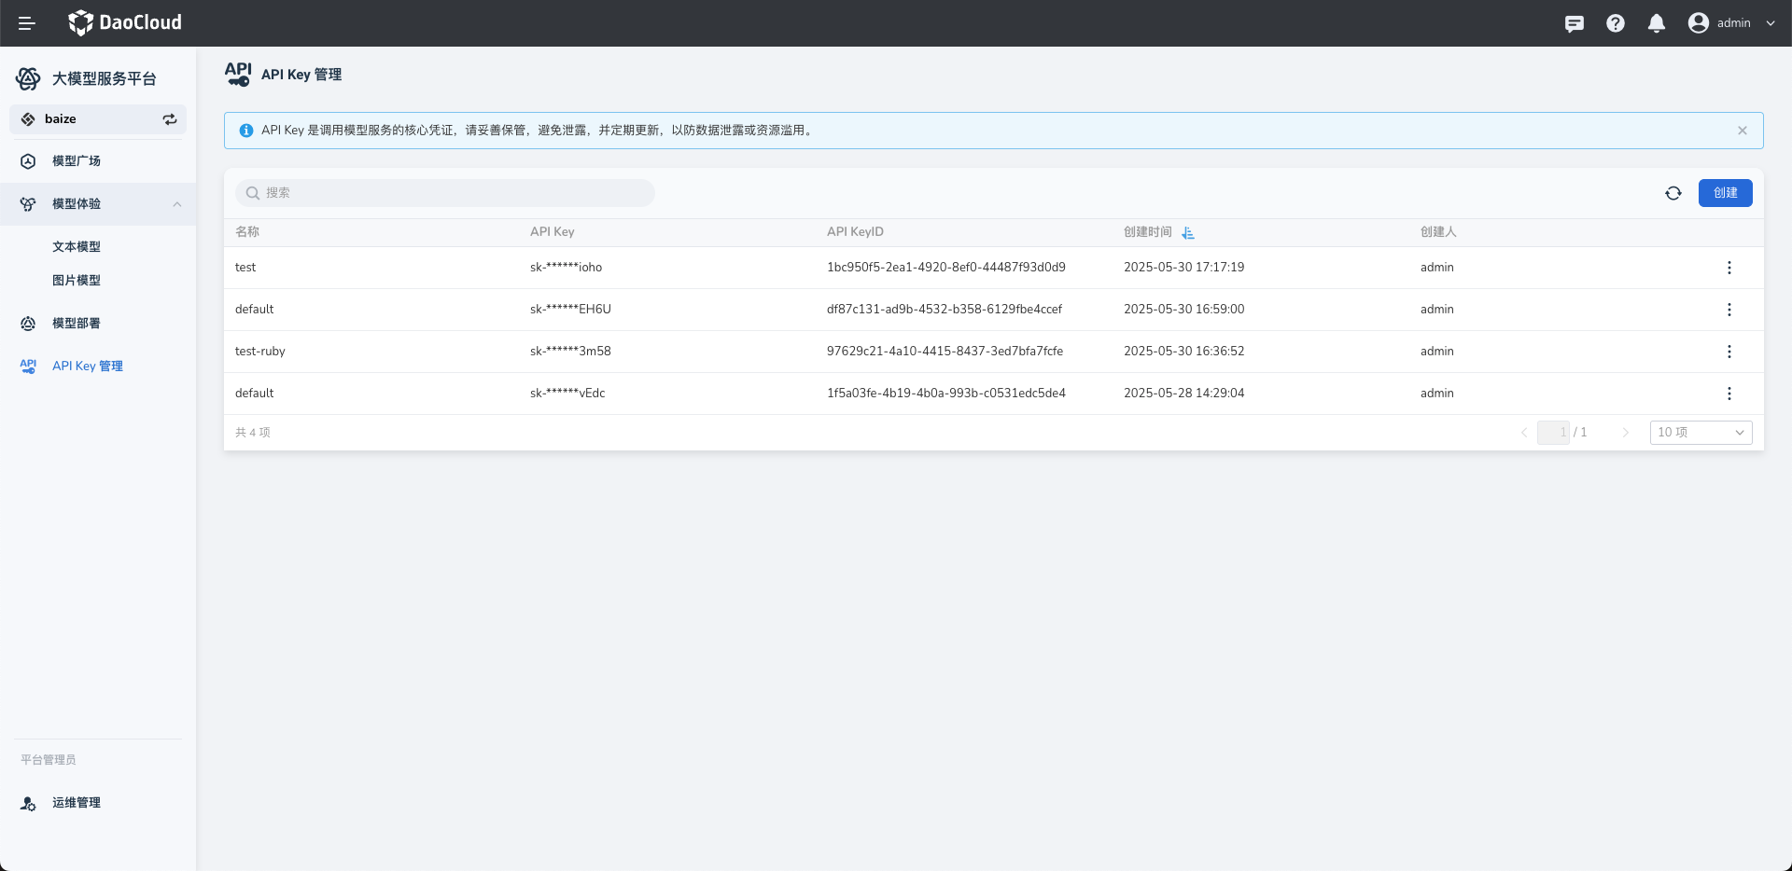
Task: Toggle sort order on 创建时间 column
Action: (1187, 232)
